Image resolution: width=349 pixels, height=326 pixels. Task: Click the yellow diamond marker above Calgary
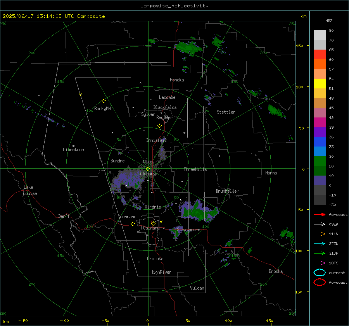(153, 223)
